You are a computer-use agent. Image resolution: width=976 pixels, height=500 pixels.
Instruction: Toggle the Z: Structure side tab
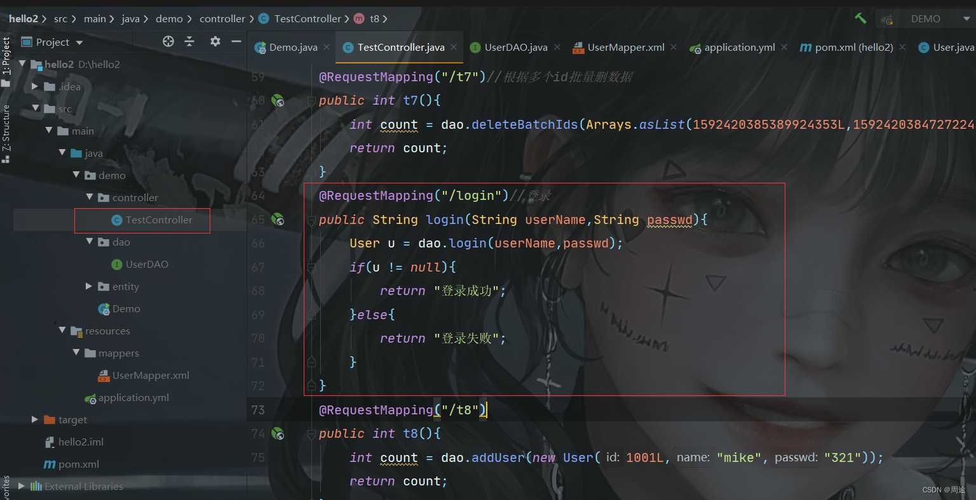(x=6, y=133)
